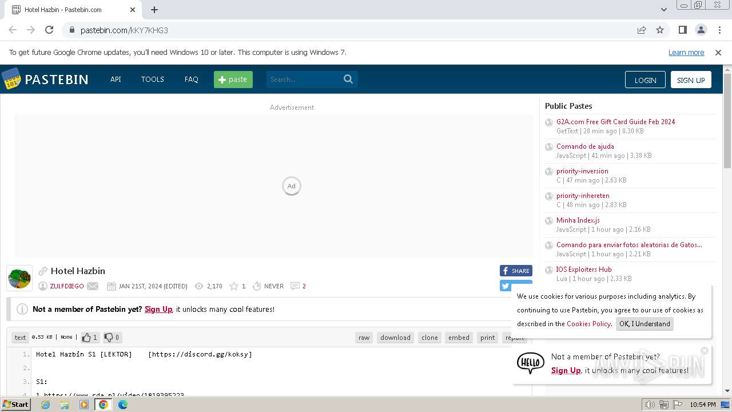The width and height of the screenshot is (732, 412).
Task: Open a new browser tab
Action: pos(154,10)
